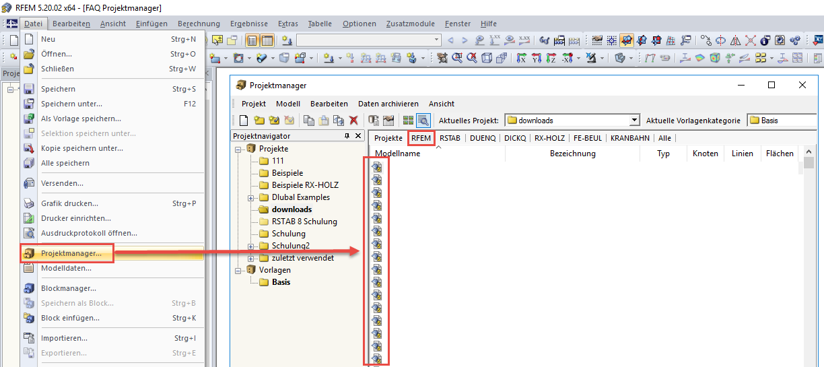Show view in X direction in RFEM toolbar
Image resolution: width=824 pixels, height=367 pixels.
tap(520, 58)
